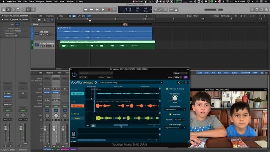Toggle the Metronome click icon
Image resolution: width=270 pixels, height=152 pixels.
pos(176,10)
